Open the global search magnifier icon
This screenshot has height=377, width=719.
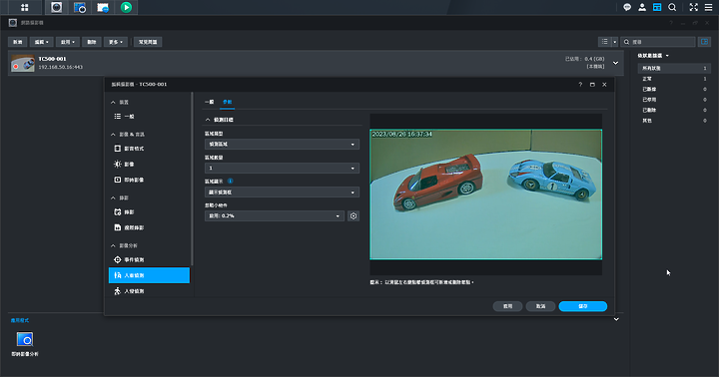tap(672, 7)
